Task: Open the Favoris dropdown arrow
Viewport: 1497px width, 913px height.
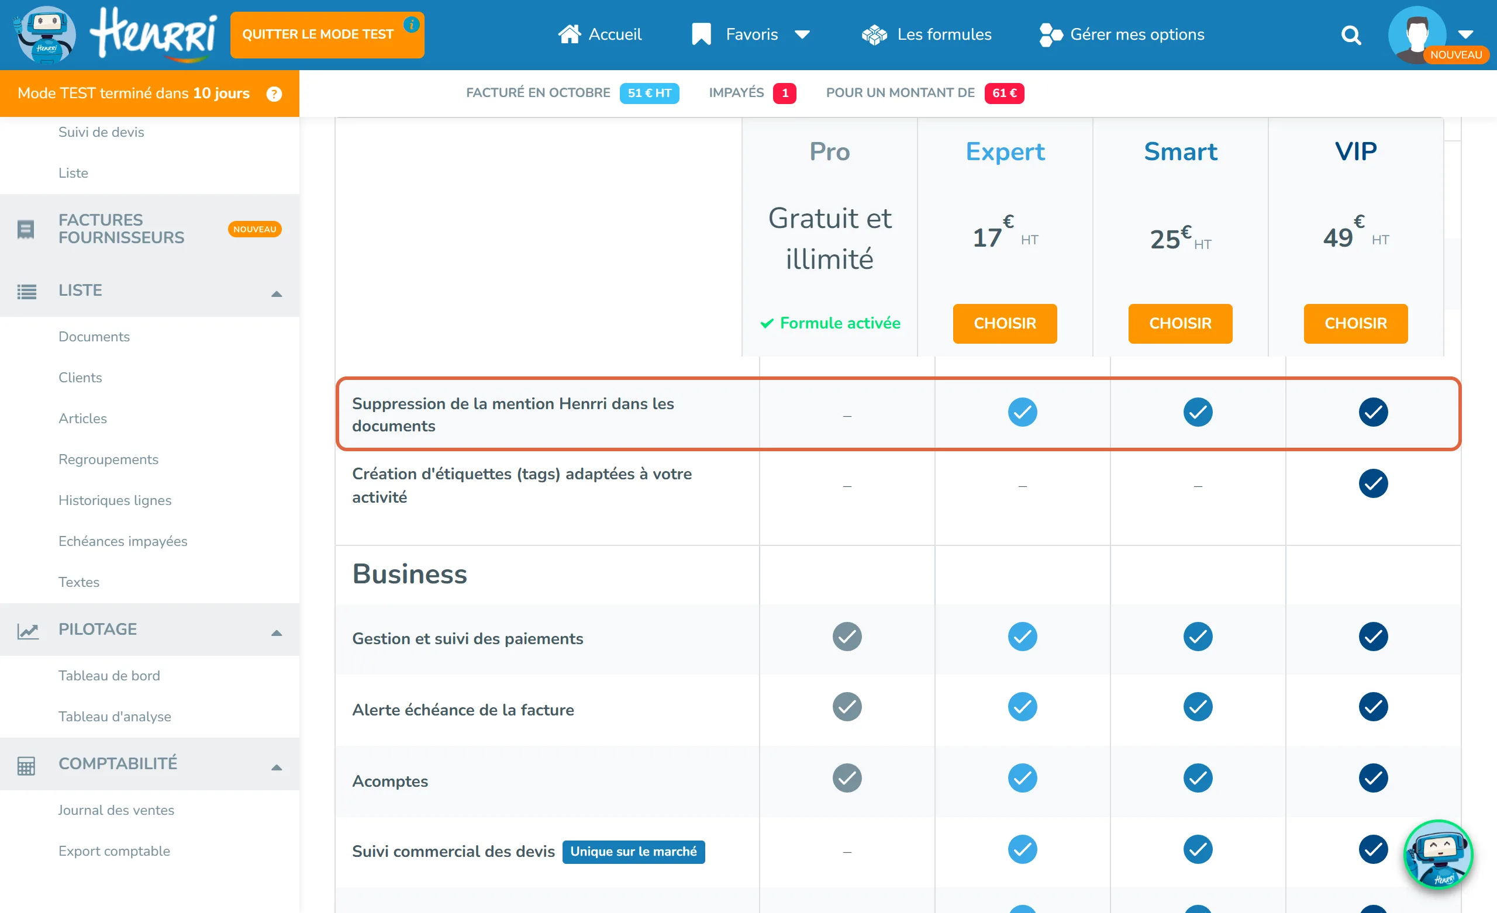Action: pyautogui.click(x=802, y=34)
